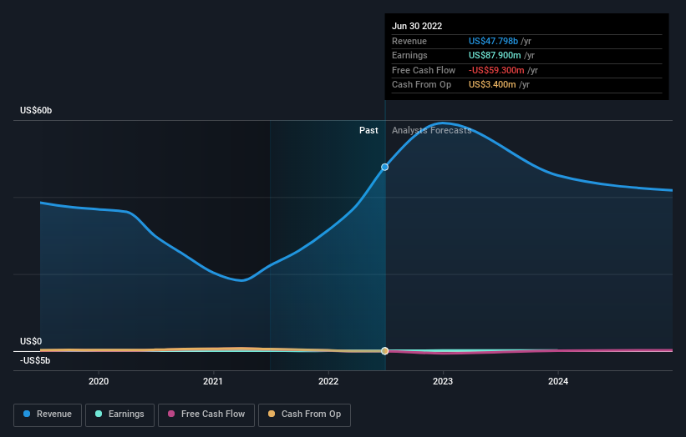Viewport: 686px width, 437px height.
Task: Click the 2024 x-axis label
Action: (558, 382)
